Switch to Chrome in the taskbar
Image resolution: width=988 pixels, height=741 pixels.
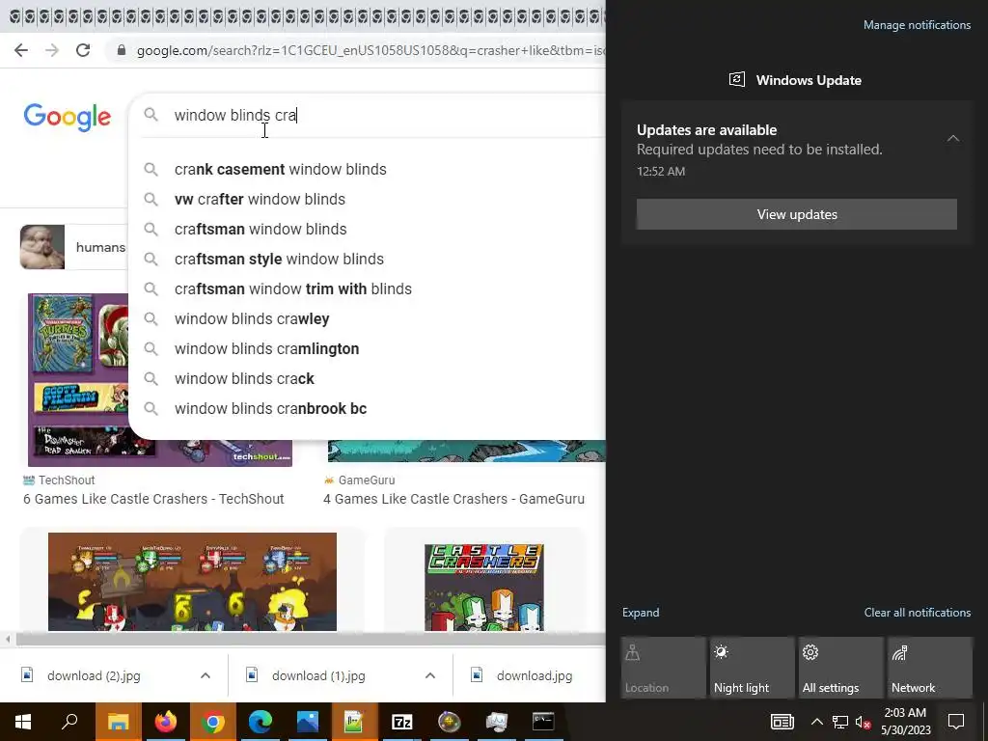coord(213,722)
